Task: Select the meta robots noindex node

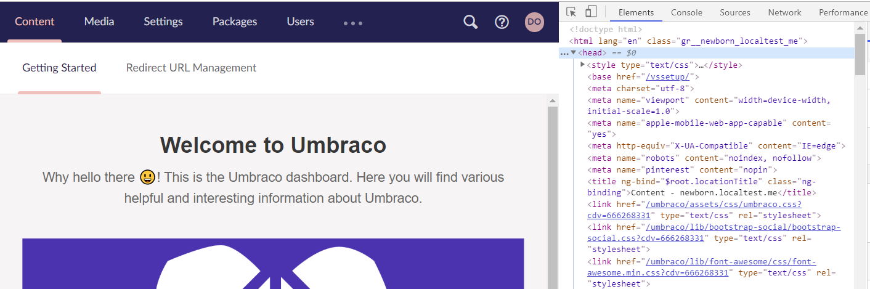Action: [x=696, y=158]
